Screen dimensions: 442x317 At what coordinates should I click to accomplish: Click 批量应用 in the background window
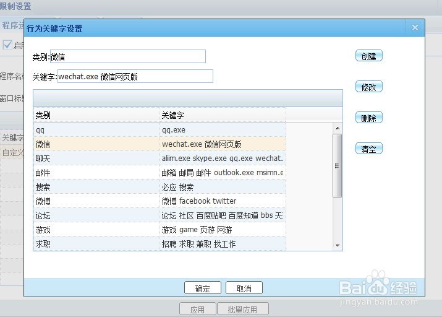tap(243, 309)
